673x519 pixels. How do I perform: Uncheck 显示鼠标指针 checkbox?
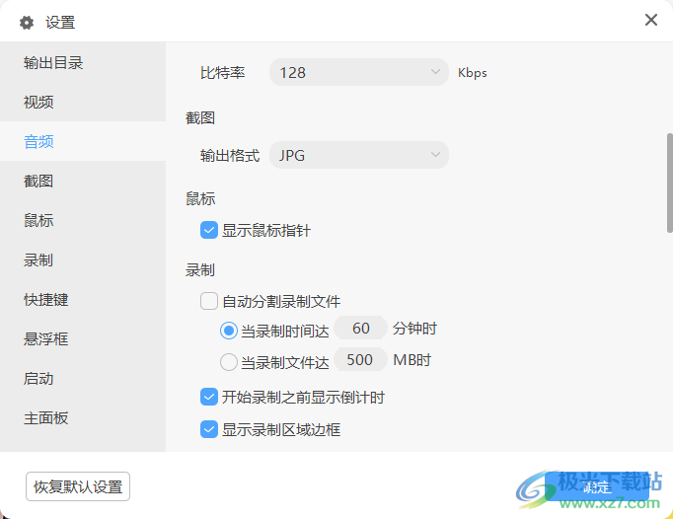point(209,230)
